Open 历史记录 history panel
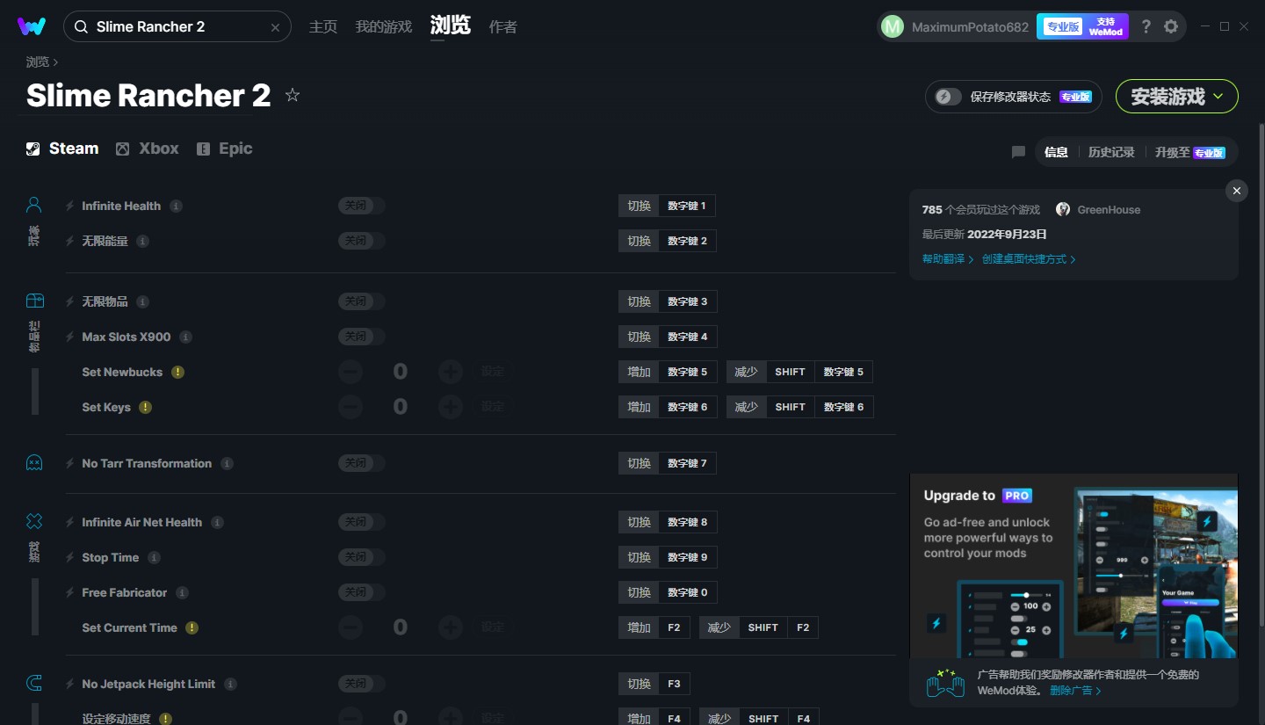The image size is (1265, 725). click(1111, 152)
